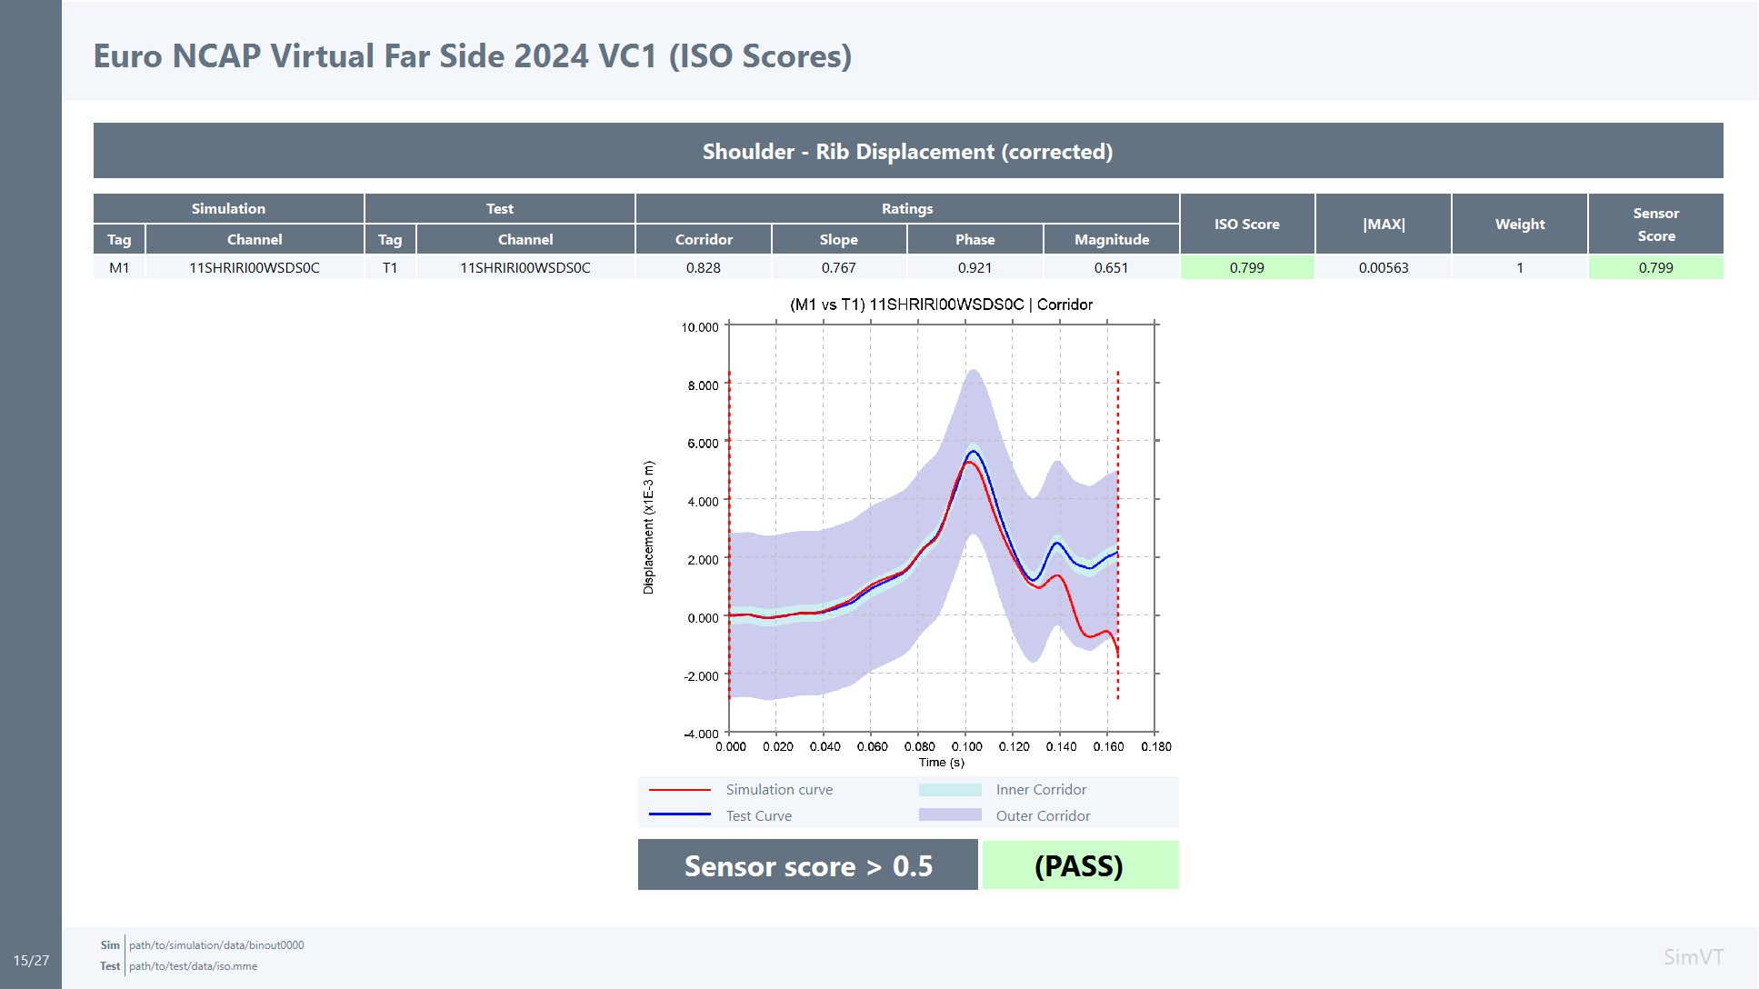Image resolution: width=1759 pixels, height=989 pixels.
Task: Click the Displacement y-axis label
Action: pos(648,527)
